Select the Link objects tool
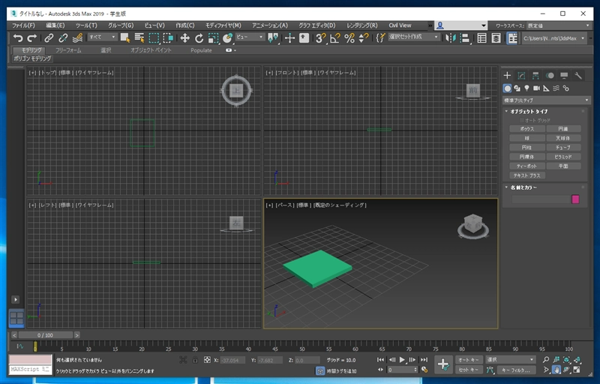 (x=49, y=37)
